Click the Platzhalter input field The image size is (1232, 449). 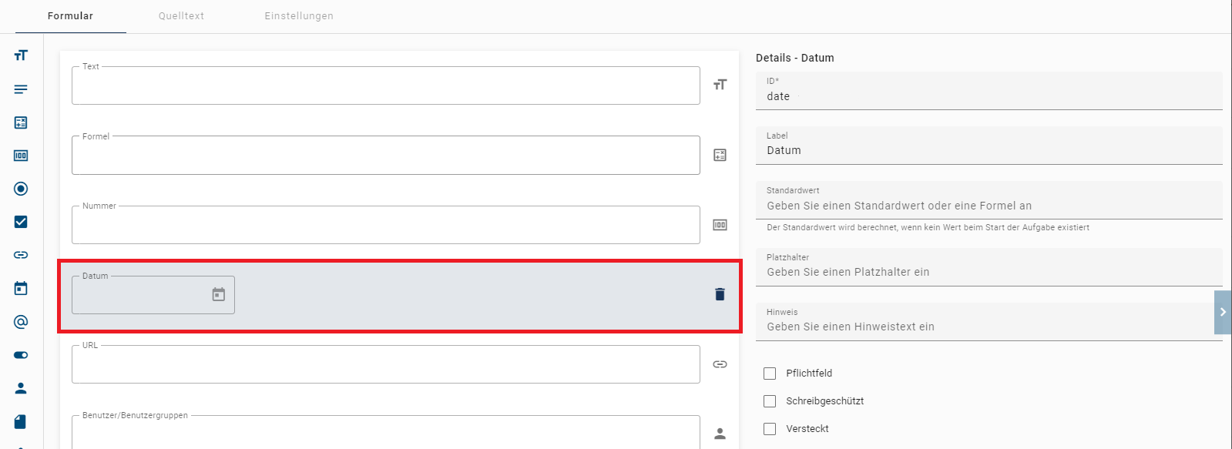tap(989, 272)
